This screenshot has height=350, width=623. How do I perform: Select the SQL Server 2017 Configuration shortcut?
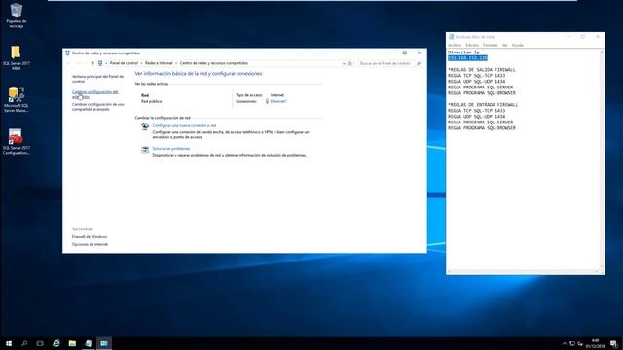coord(16,142)
